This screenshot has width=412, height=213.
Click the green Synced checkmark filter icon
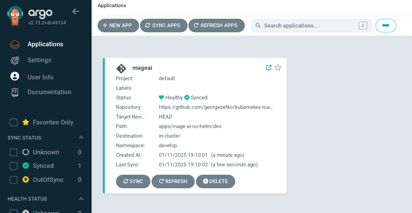[26, 166]
